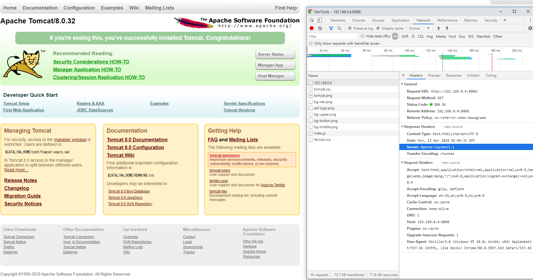Screen dimensions: 533x280
Task: Select the All request type filter
Action: tap(395, 36)
